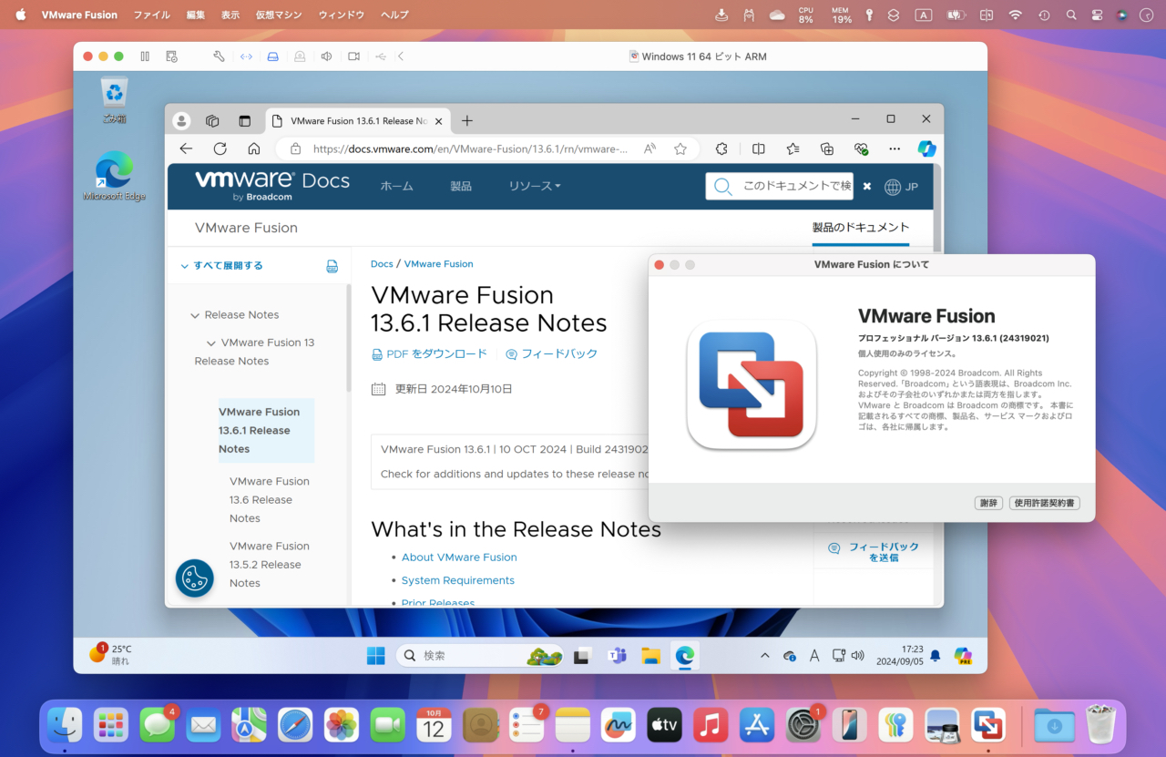Click the document search field
Image resolution: width=1166 pixels, height=757 pixels.
click(780, 186)
